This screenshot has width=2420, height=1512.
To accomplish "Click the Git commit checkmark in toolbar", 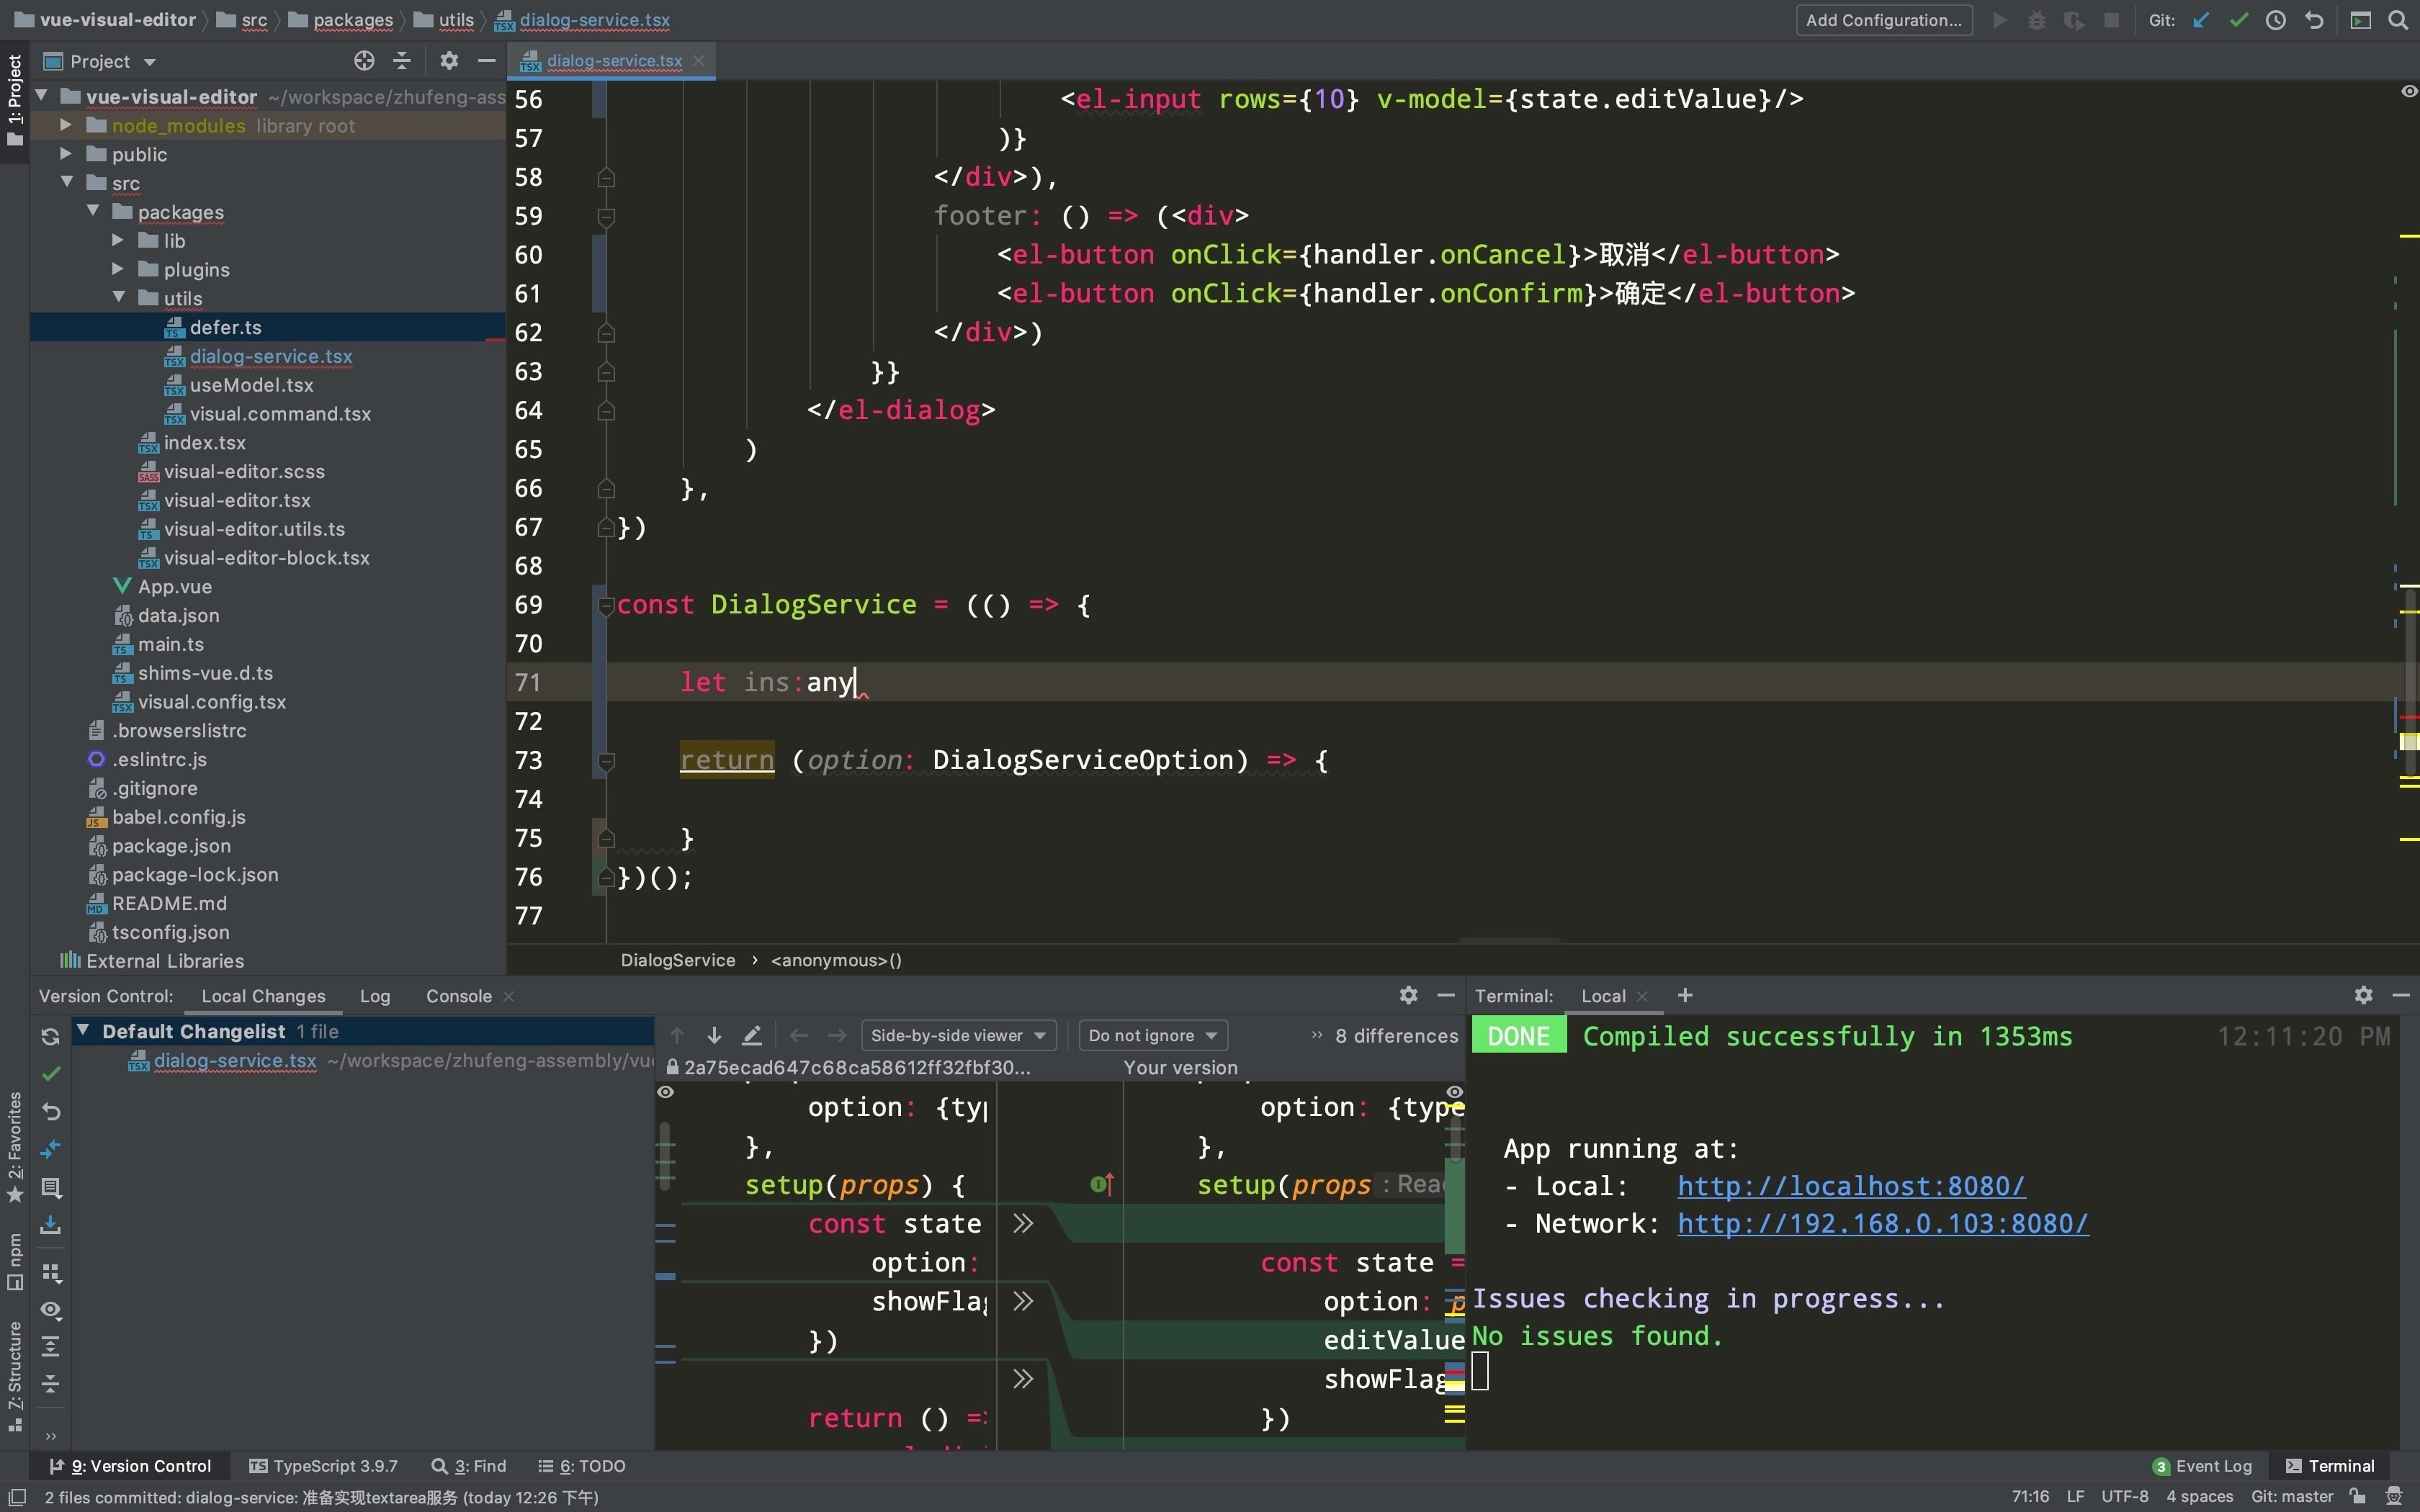I will tap(2238, 20).
